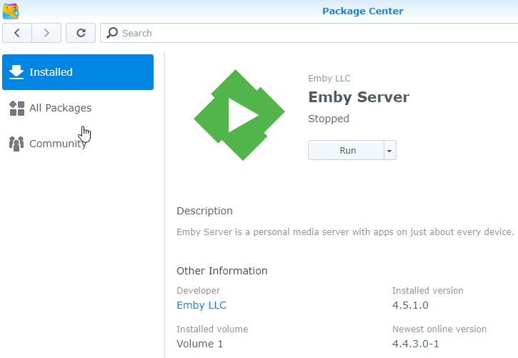Open the Run button dropdown arrow

(389, 150)
